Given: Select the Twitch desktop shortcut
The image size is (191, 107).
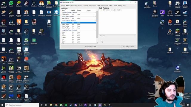Looking at the screenshot, I should click(x=162, y=13).
